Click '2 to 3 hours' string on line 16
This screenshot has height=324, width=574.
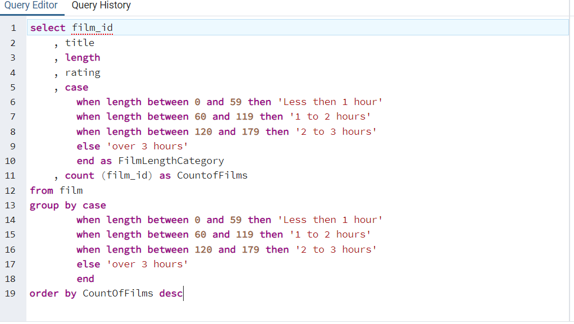(336, 249)
